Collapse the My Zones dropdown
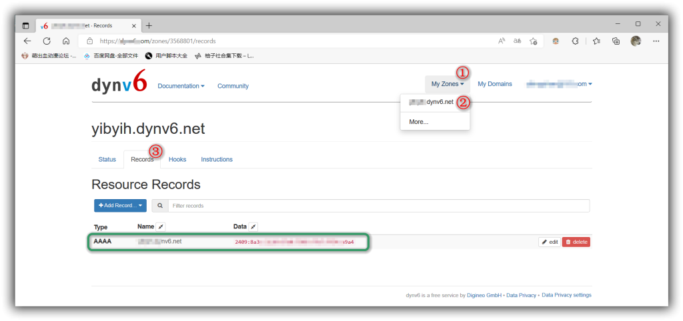This screenshot has width=683, height=321. pos(448,84)
